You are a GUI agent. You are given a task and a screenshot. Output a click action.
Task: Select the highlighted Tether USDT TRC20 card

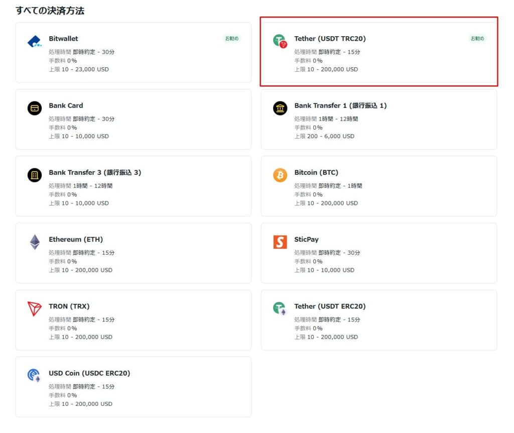(378, 52)
